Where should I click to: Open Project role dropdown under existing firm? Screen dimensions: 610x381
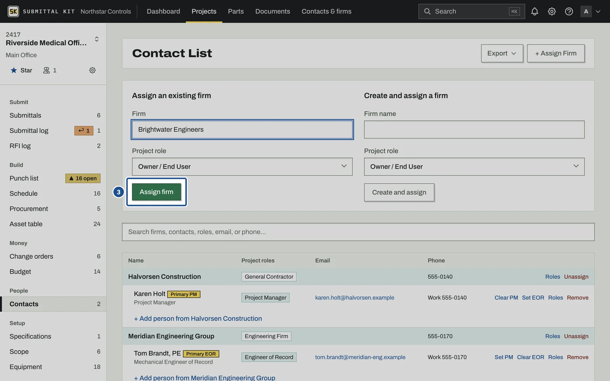242,166
